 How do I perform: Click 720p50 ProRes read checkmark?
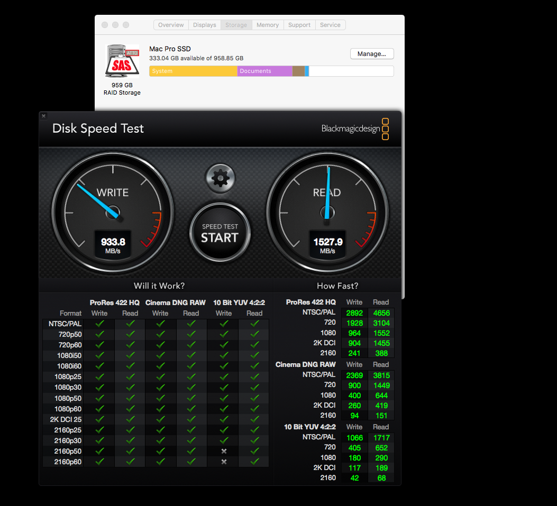(130, 334)
